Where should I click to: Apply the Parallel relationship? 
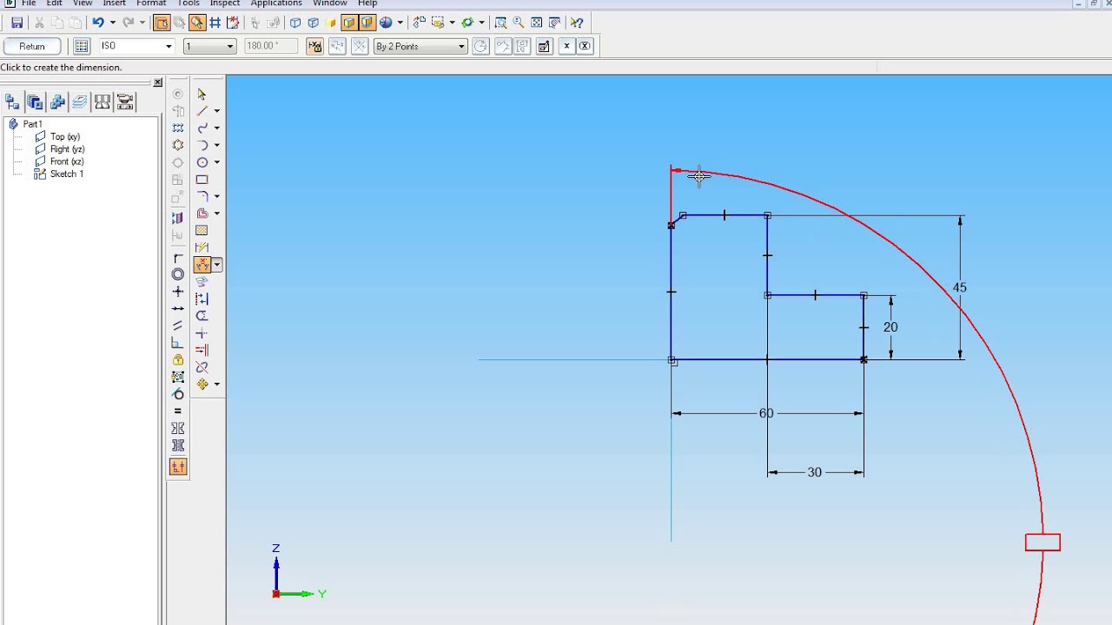178,326
